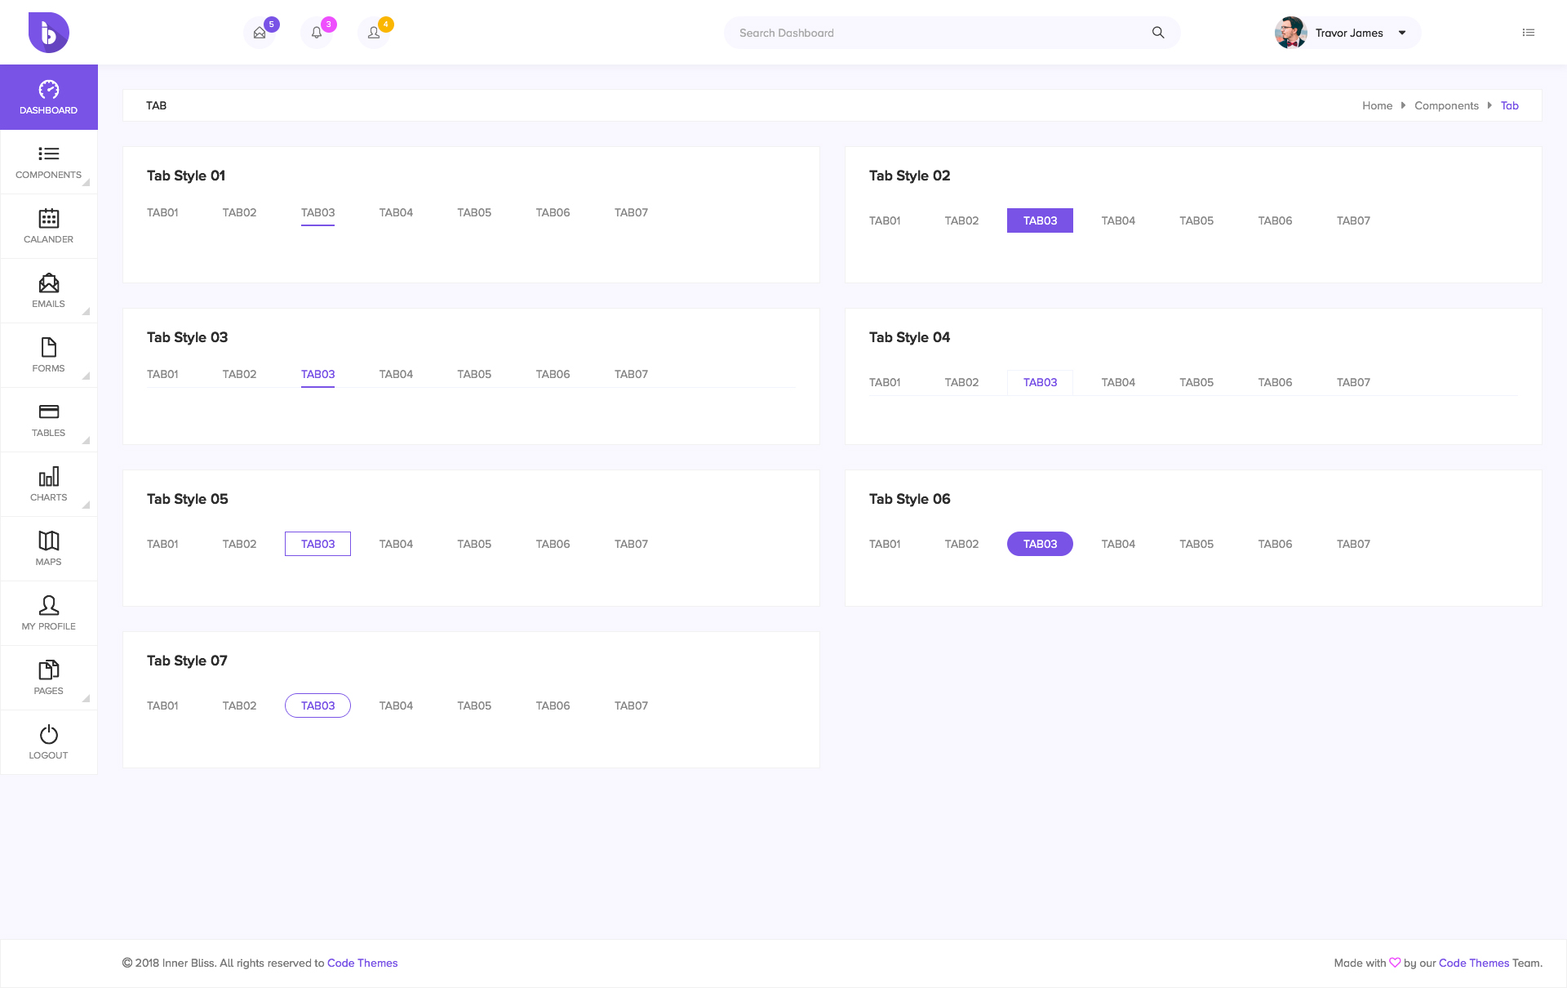Click the messages icon with badge 5
The height and width of the screenshot is (988, 1567).
coord(259,33)
